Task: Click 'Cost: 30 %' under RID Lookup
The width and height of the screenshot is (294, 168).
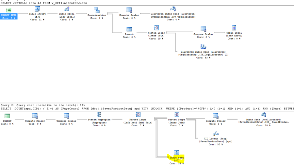Action: (216, 144)
